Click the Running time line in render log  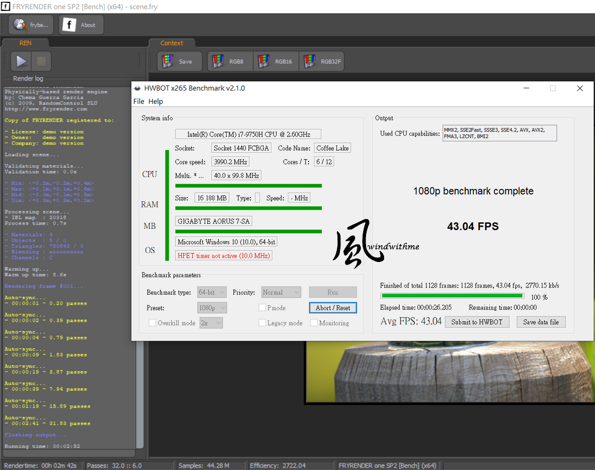[x=42, y=446]
